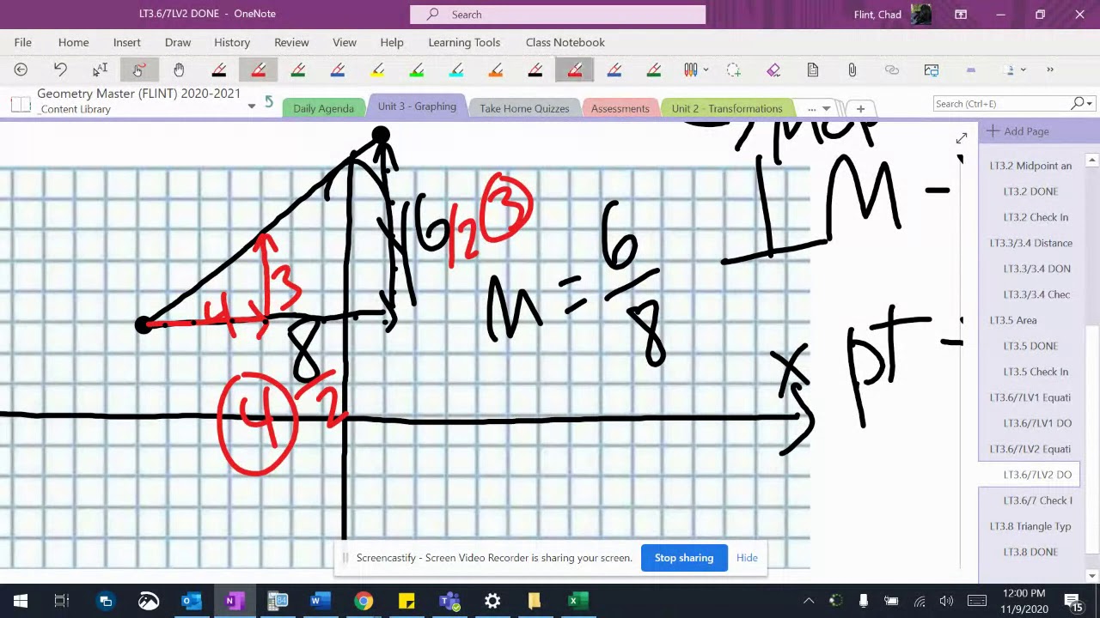Choose the bright green highlighter
Viewport: 1100px width, 618px height.
[417, 70]
